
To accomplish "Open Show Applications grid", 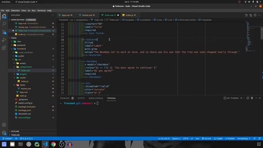I will click(x=259, y=144).
